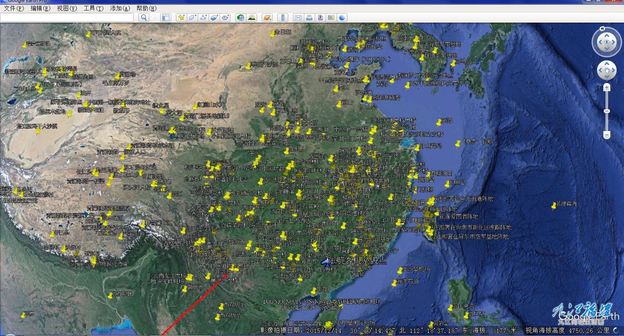Start the record tour tool
This screenshot has height=336, width=624.
225,18
